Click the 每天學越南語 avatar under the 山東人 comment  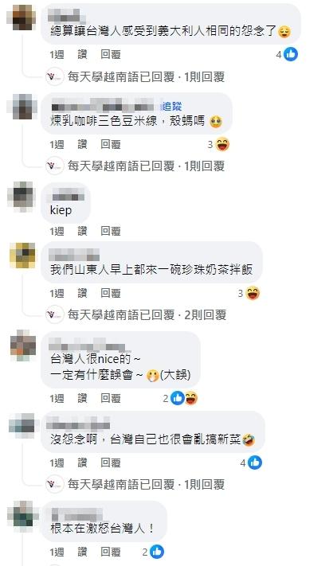click(54, 314)
